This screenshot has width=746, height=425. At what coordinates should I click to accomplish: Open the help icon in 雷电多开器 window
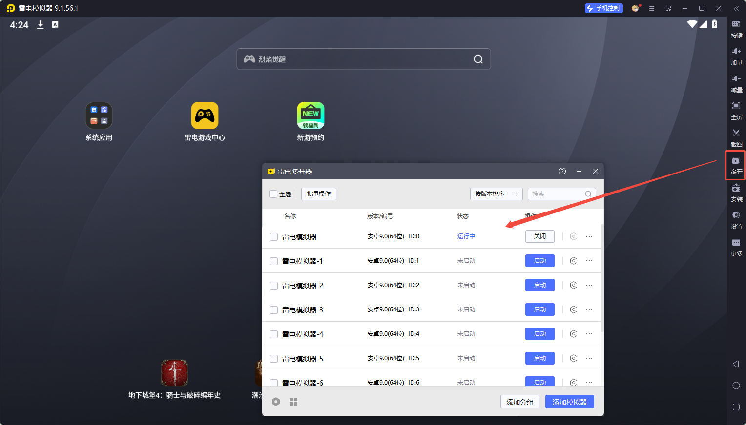(x=562, y=171)
